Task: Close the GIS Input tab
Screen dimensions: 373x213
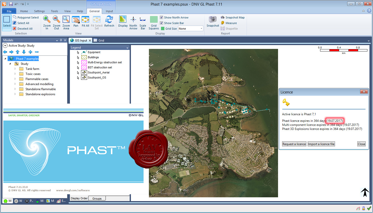Action: click(90, 41)
